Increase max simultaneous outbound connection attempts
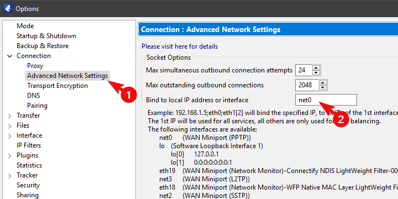The image size is (398, 199). [x=316, y=67]
